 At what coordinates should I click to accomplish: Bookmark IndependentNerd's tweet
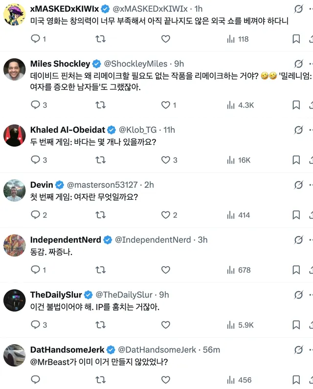click(296, 270)
